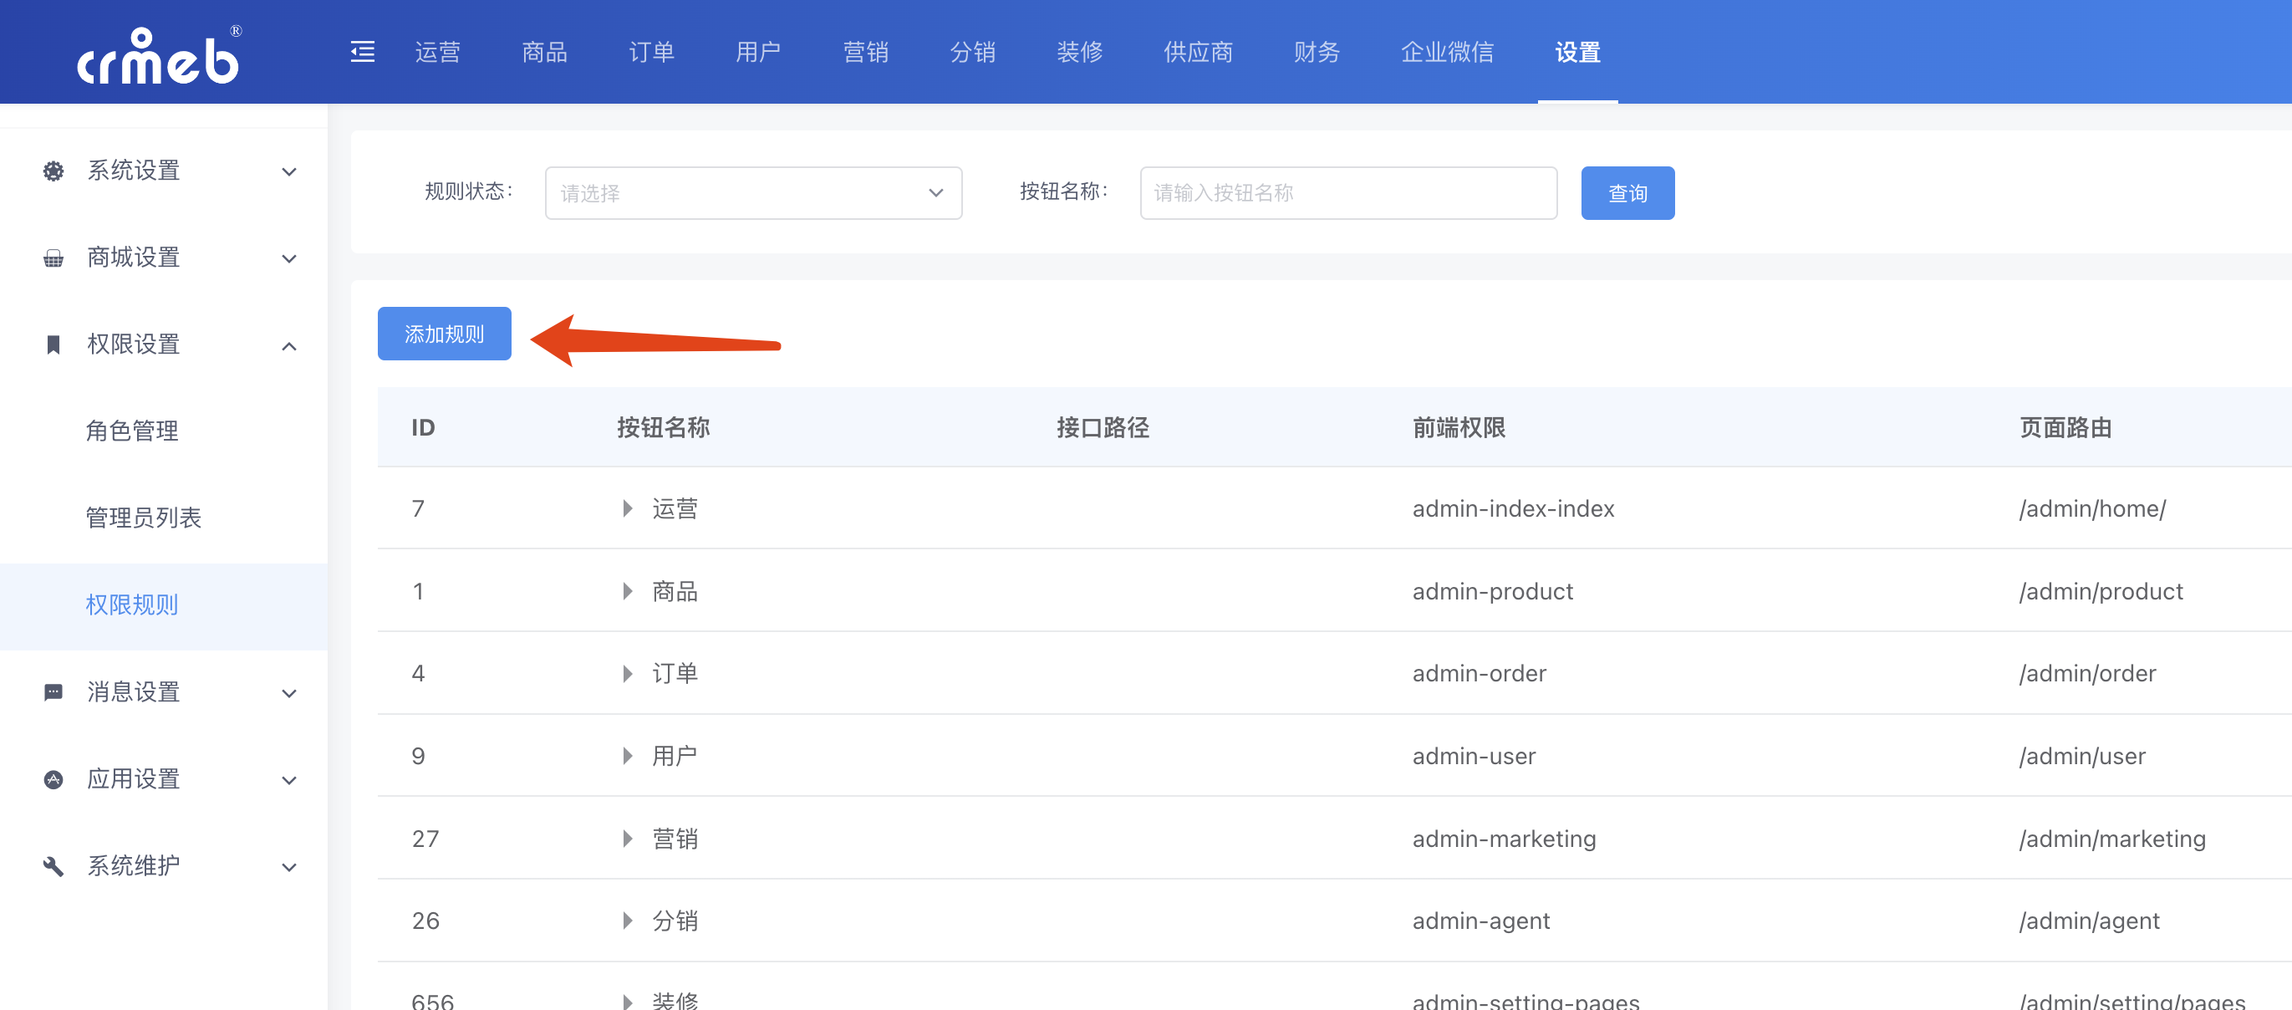Screen dimensions: 2292x1010
Task: Click the /admin/user route cell
Action: tap(2082, 757)
